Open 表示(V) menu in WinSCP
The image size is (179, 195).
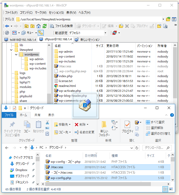coord(71,13)
